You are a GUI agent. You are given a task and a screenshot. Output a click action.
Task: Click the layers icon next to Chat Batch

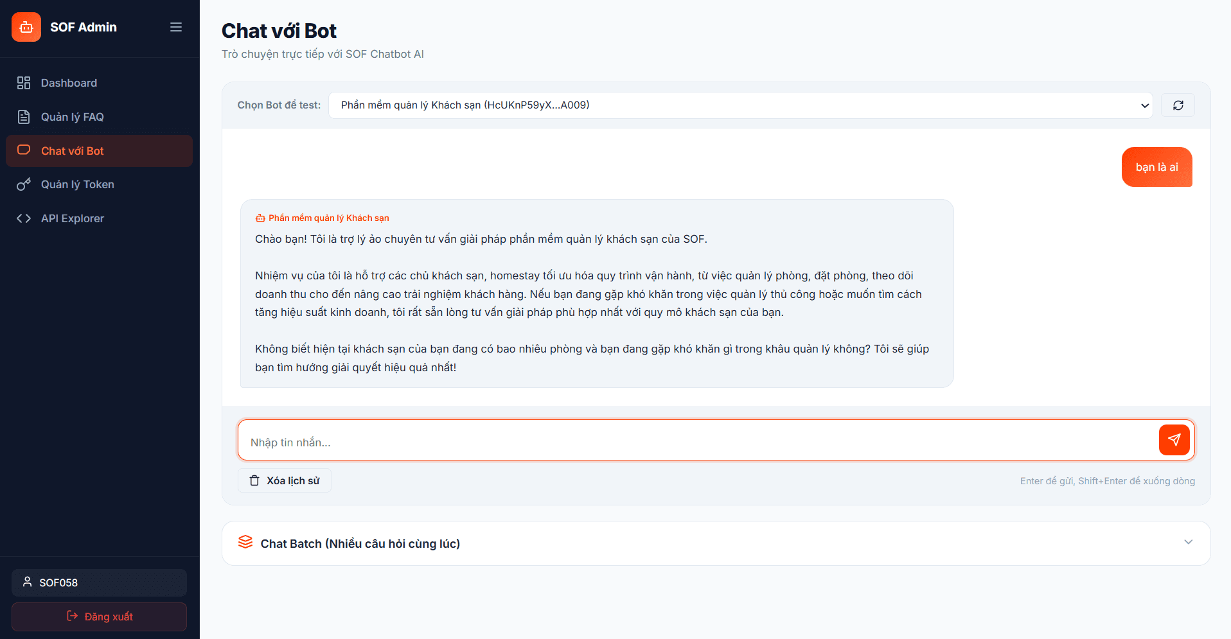(x=245, y=543)
